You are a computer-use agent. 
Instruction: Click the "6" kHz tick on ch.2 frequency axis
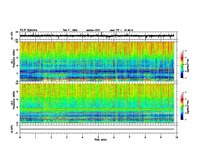(x=18, y=99)
